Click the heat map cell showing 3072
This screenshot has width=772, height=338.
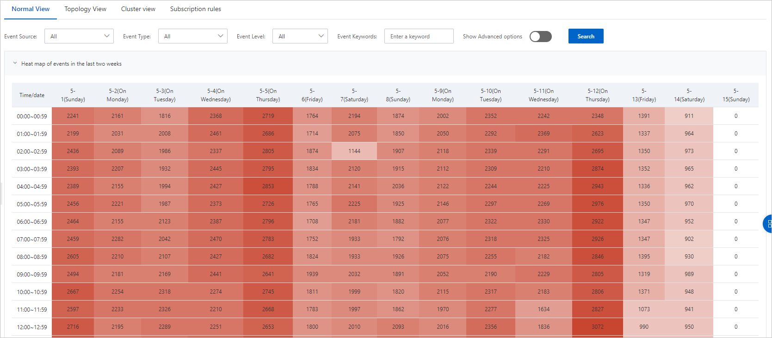point(598,327)
